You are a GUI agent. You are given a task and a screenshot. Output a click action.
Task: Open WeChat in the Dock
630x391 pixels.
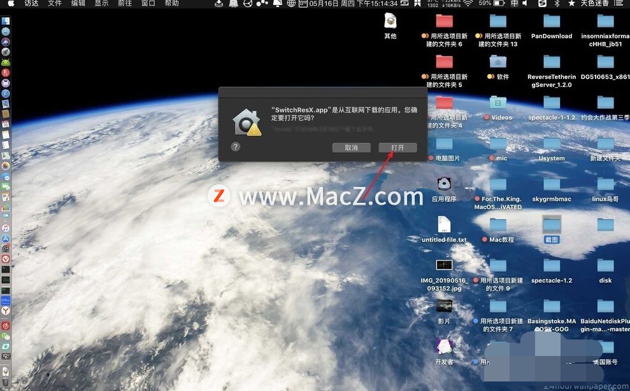(x=6, y=336)
